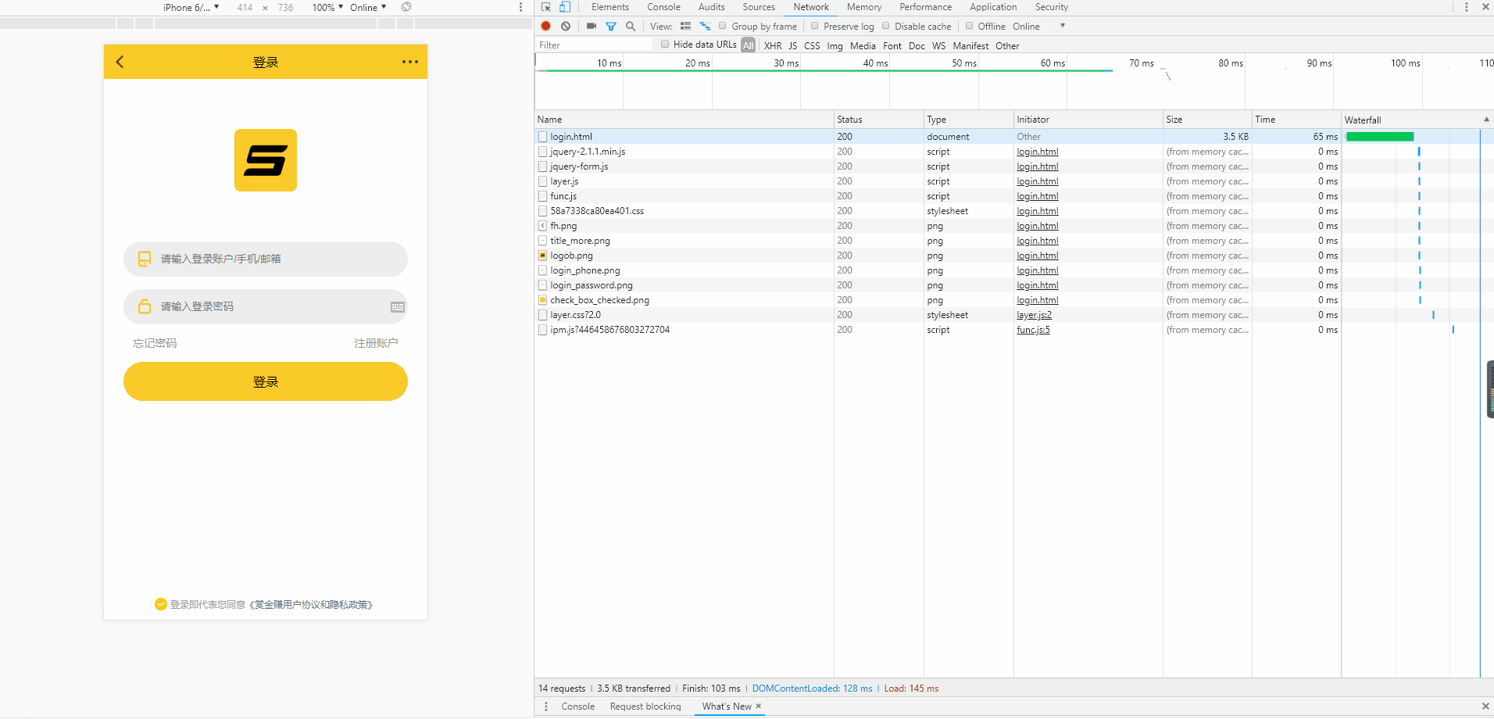Viewport: 1494px width, 719px height.
Task: Open drawer menu three-dot icon
Action: click(546, 706)
